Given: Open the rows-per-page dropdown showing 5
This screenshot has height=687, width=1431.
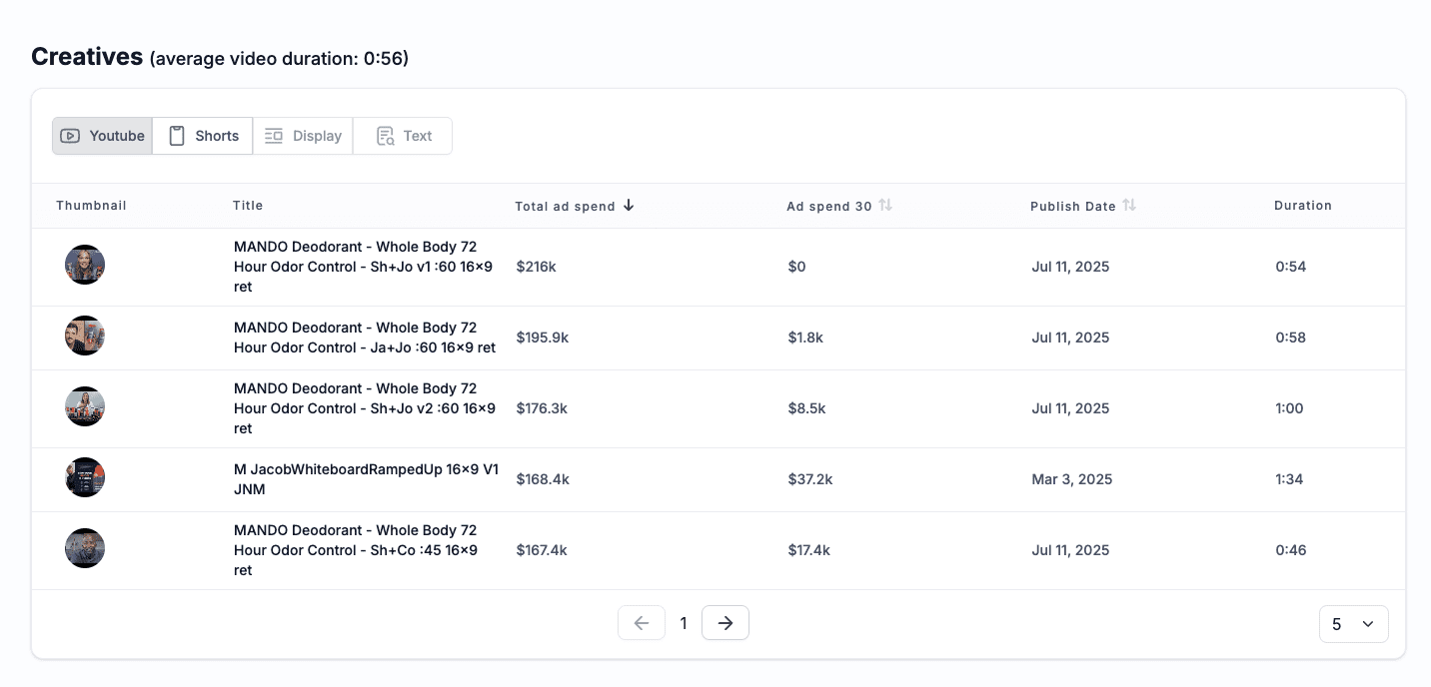Looking at the screenshot, I should 1353,624.
